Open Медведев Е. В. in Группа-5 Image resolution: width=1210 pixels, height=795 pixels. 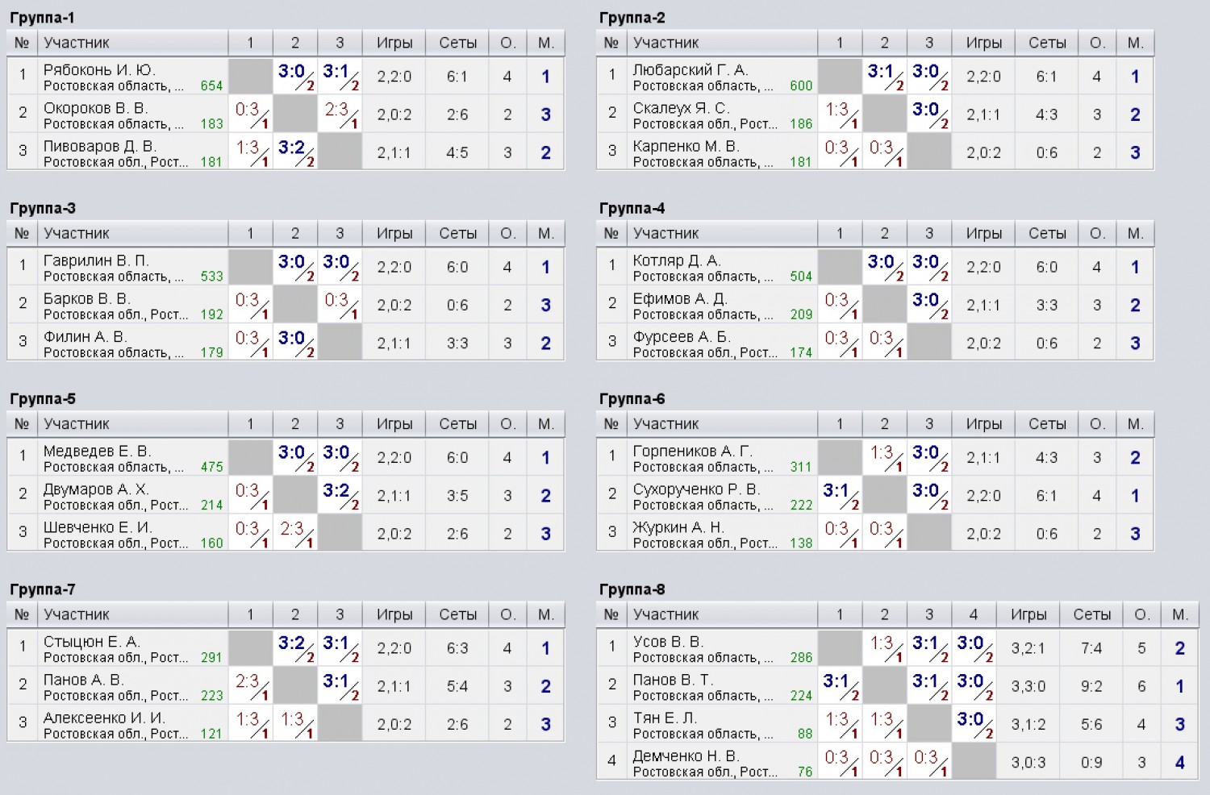98,451
